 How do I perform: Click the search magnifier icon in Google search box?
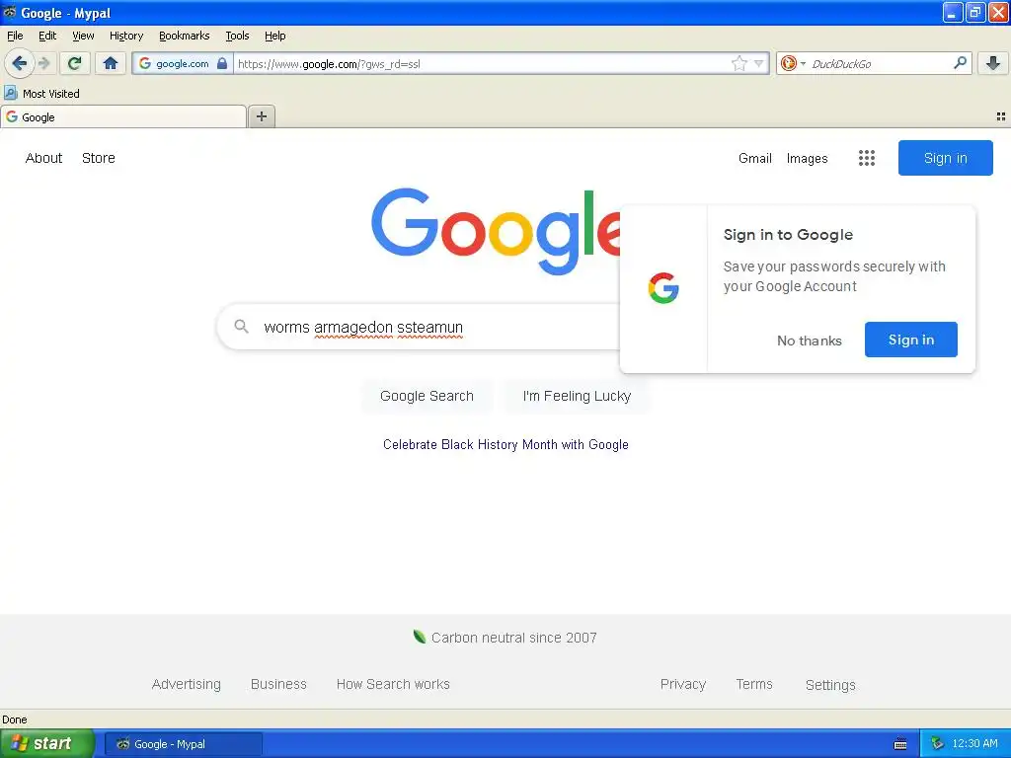[241, 326]
